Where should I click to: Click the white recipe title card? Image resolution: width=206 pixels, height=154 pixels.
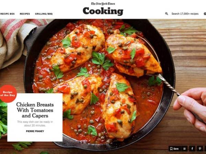click(x=35, y=117)
